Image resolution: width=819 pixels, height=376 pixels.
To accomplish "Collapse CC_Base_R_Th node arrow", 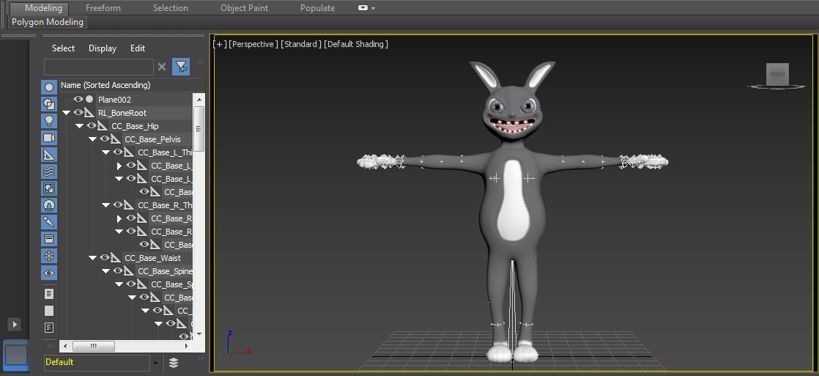I will tap(106, 205).
